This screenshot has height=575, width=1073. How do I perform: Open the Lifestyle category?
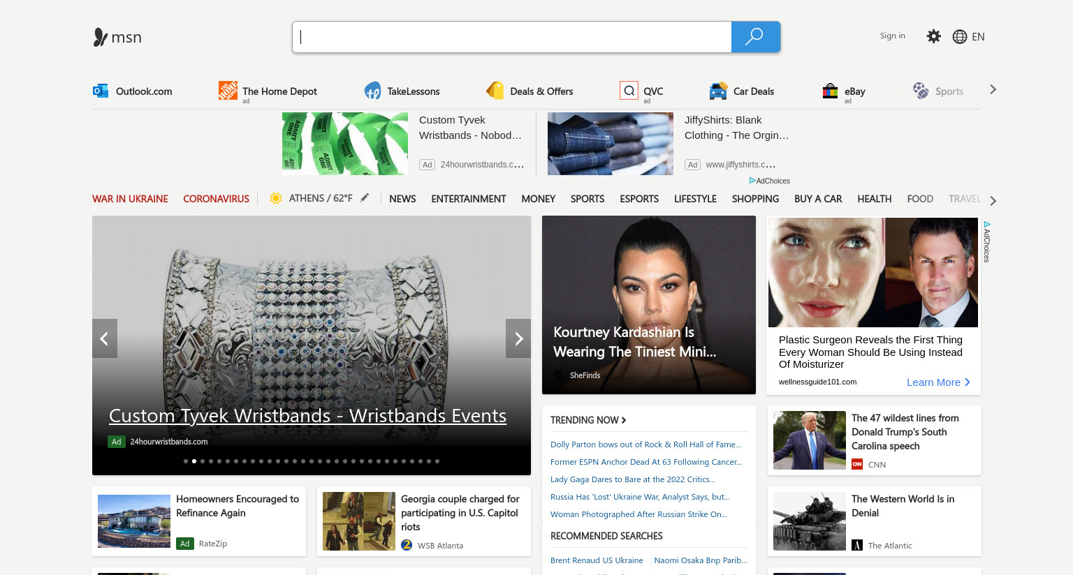point(695,199)
